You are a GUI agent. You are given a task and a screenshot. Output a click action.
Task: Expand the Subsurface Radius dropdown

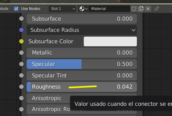pyautogui.click(x=82, y=30)
